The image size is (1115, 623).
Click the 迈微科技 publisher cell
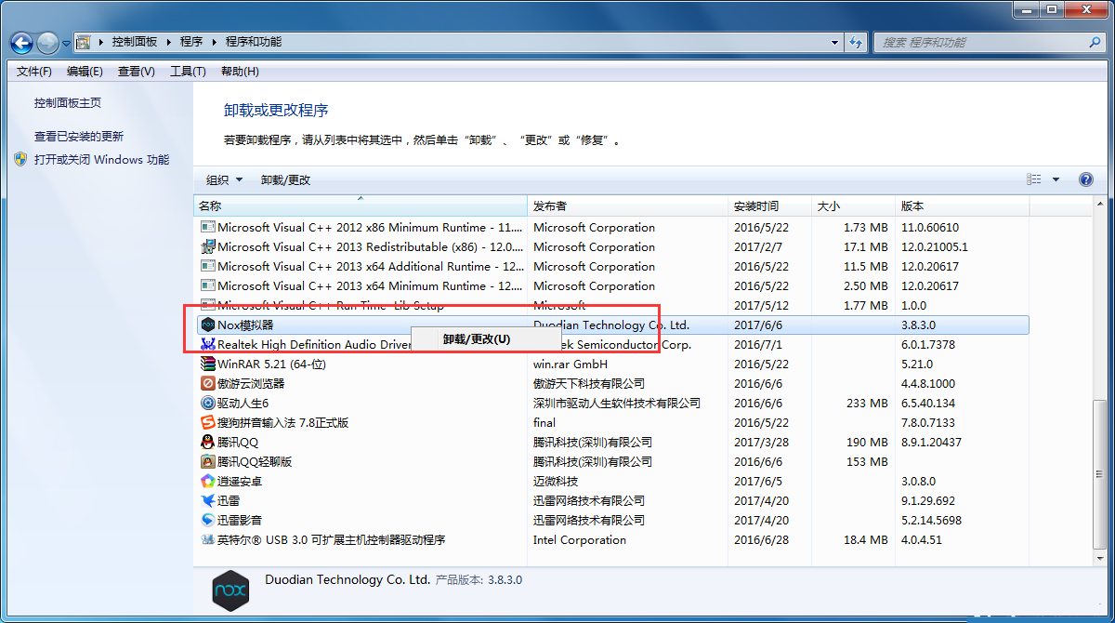[556, 481]
